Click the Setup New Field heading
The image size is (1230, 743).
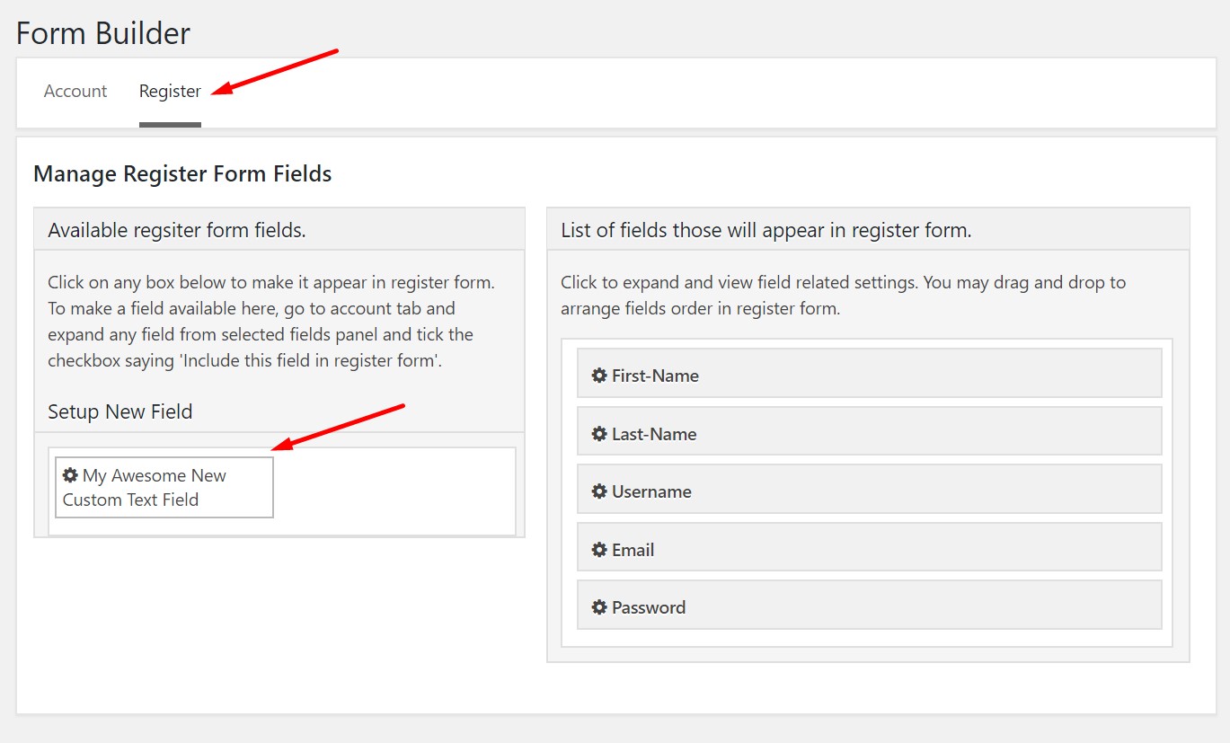[x=120, y=412]
